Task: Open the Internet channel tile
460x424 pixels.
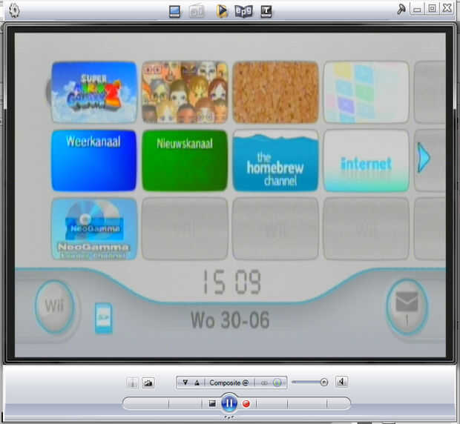Action: 366,161
